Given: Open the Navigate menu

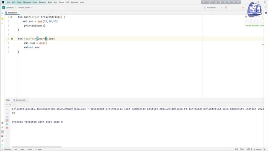Looking at the screenshot, I should [27, 3].
